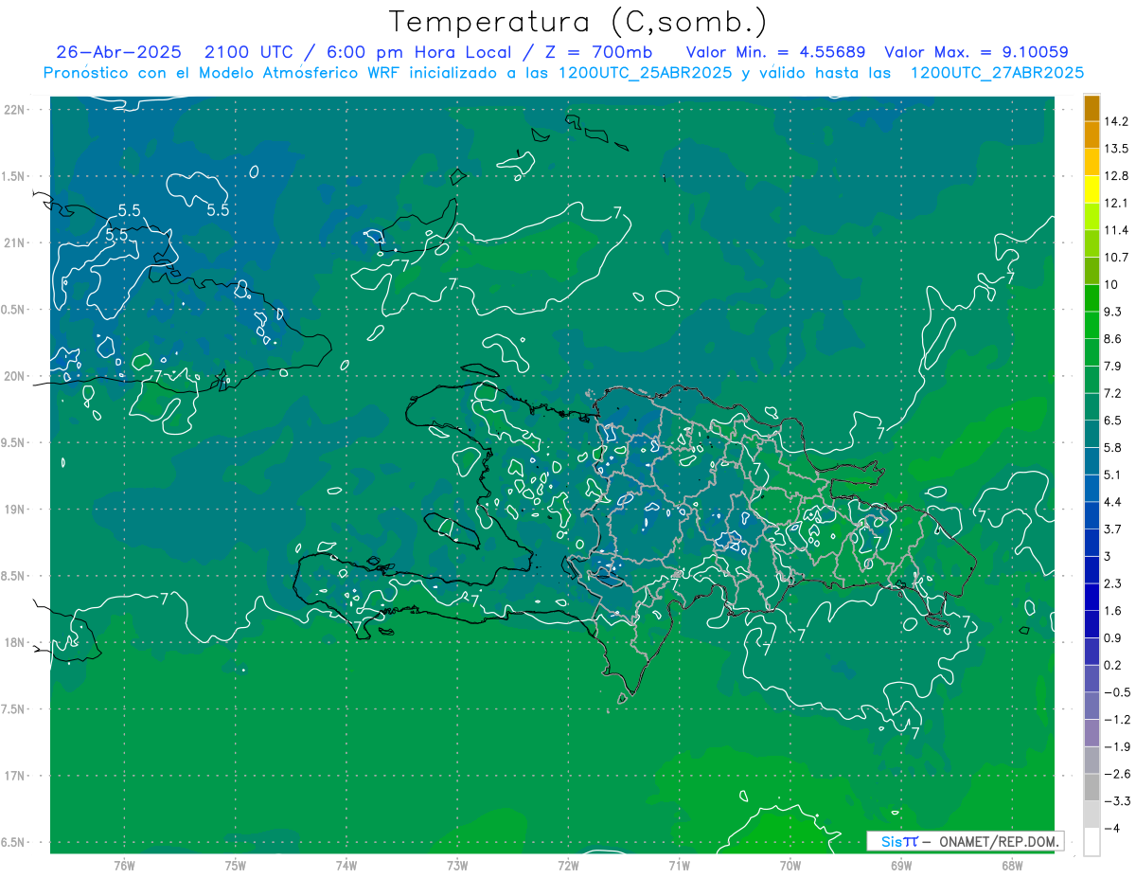This screenshot has height=878, width=1136.
Task: Click colorbar value "13.5"
Action: [1116, 149]
